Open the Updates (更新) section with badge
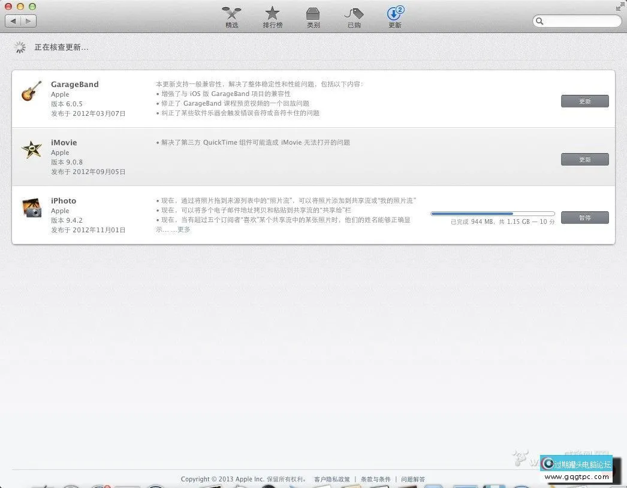This screenshot has height=488, width=627. click(x=394, y=17)
